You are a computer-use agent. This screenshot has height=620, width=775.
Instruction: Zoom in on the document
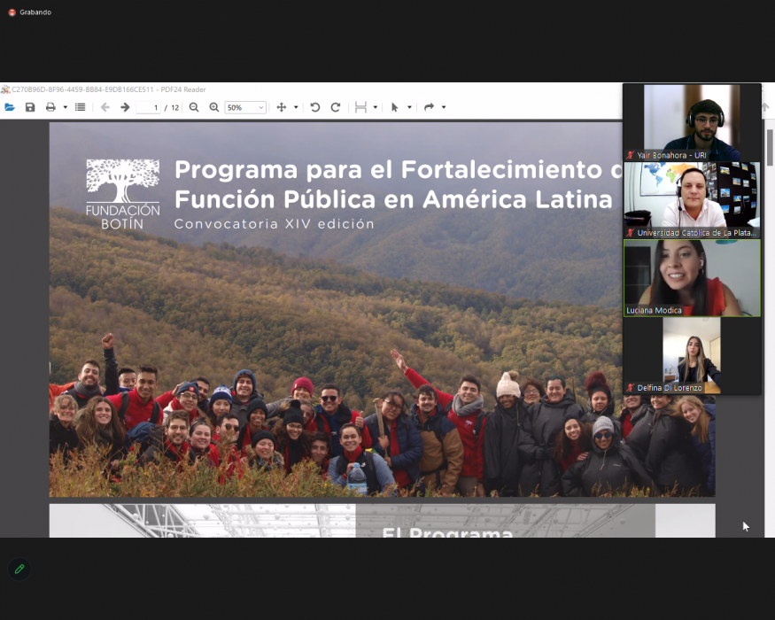[213, 107]
